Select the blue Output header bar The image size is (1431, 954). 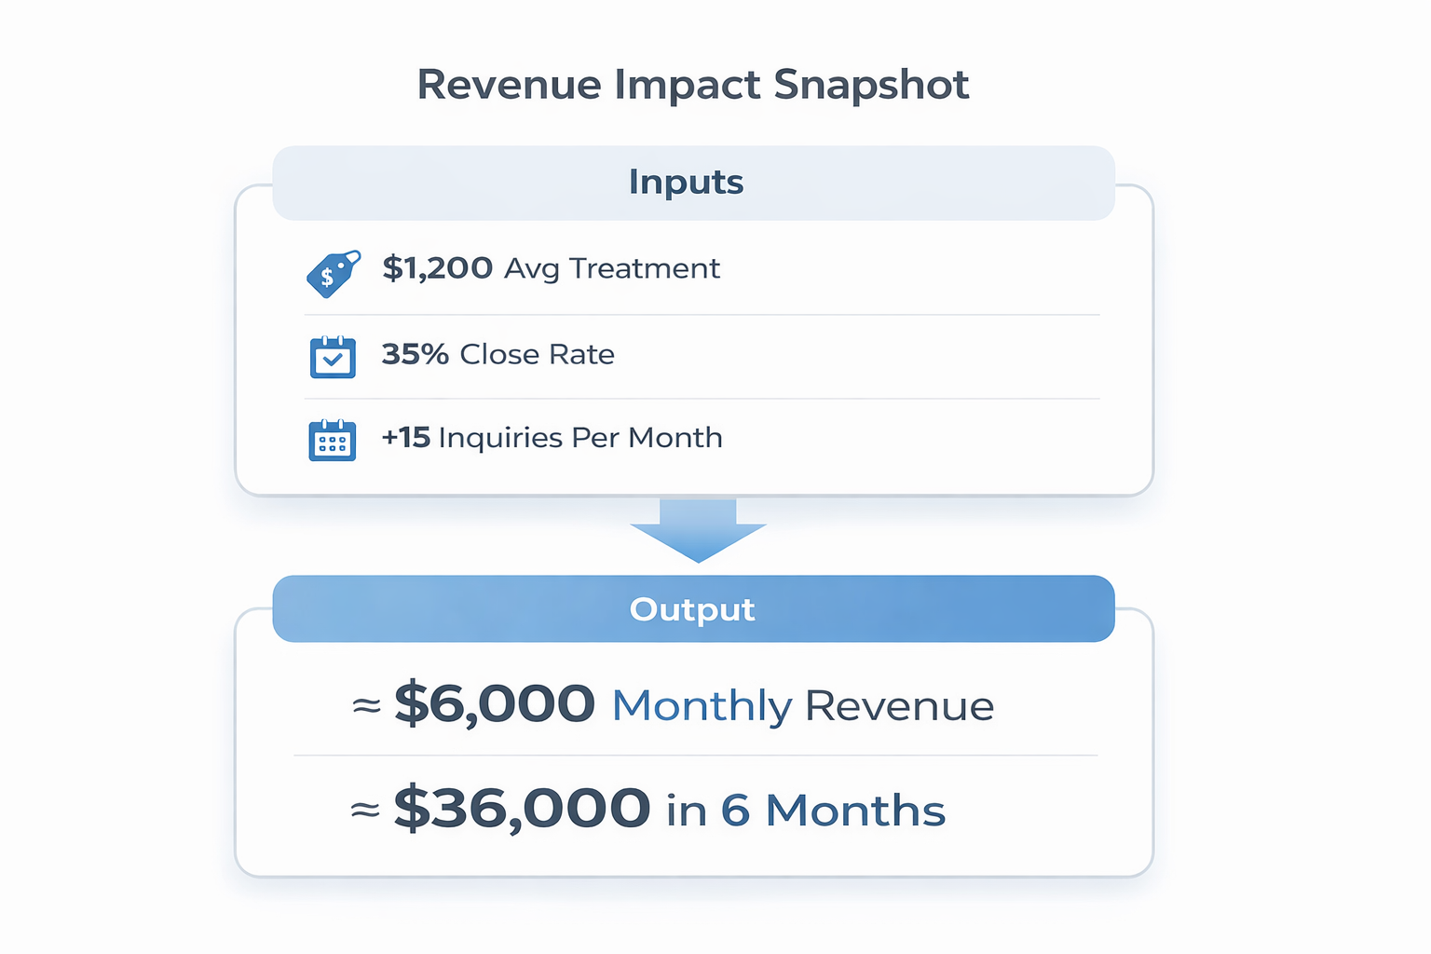(693, 609)
